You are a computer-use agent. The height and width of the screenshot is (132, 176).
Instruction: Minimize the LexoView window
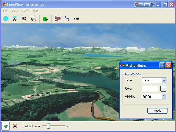159,5
